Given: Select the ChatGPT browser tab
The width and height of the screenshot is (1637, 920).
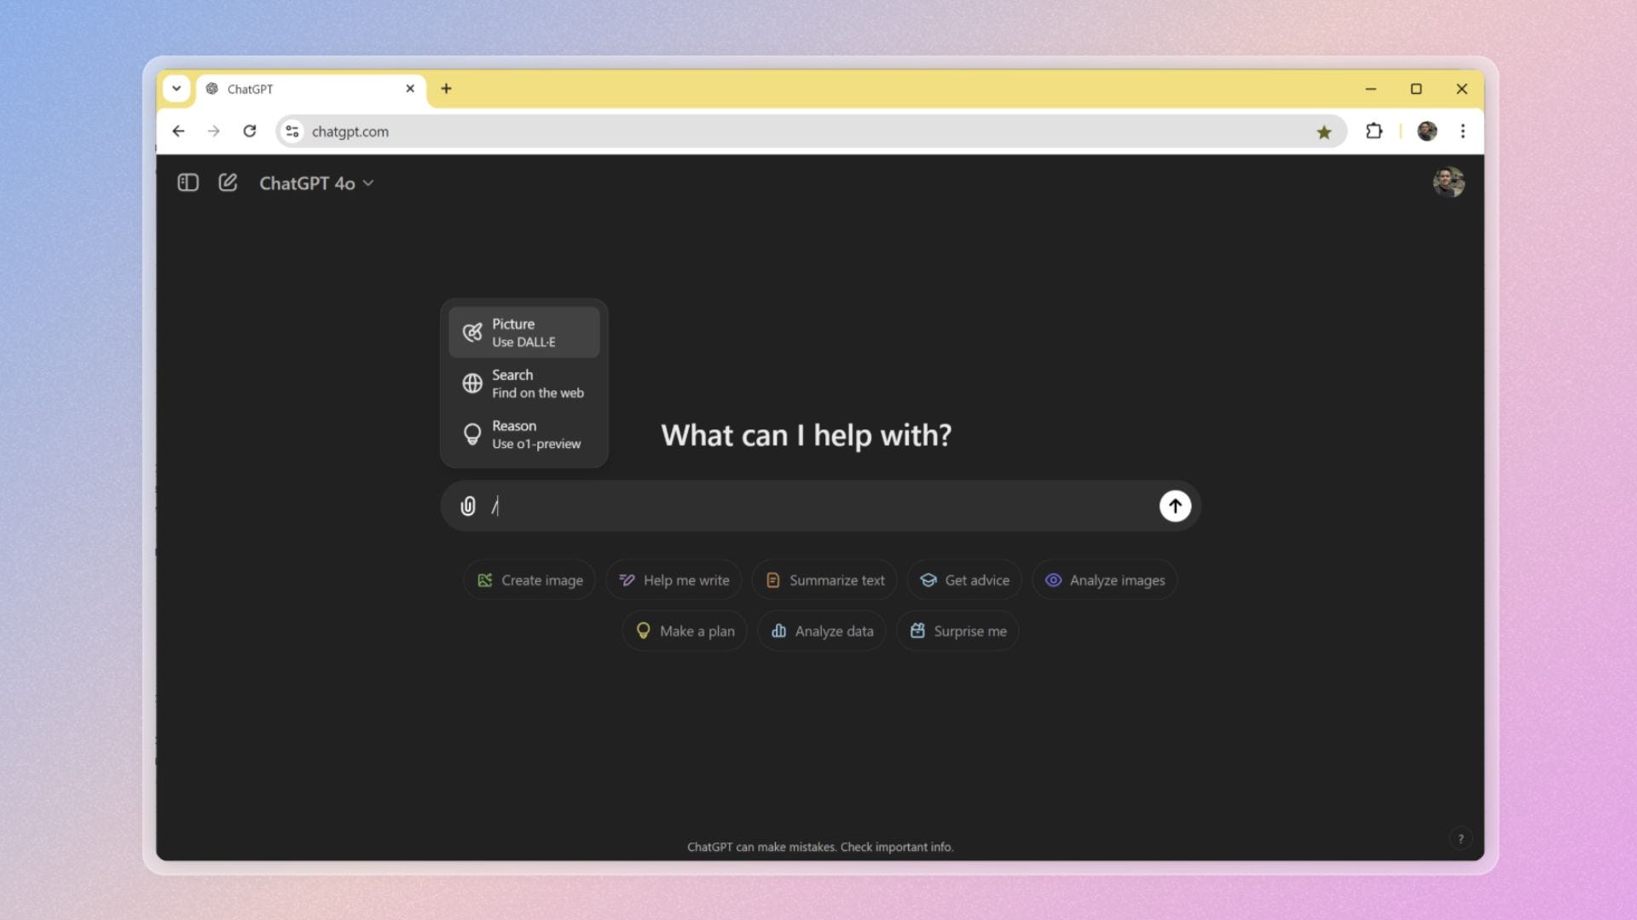Looking at the screenshot, I should point(311,89).
